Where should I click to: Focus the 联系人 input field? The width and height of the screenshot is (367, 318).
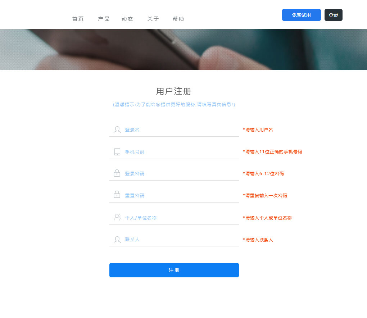point(174,240)
